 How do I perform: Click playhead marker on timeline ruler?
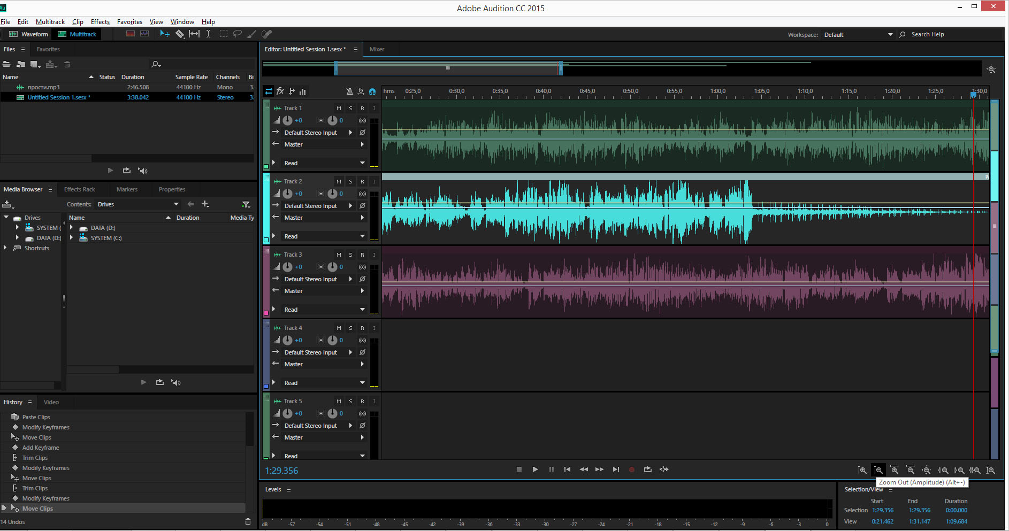(x=973, y=95)
